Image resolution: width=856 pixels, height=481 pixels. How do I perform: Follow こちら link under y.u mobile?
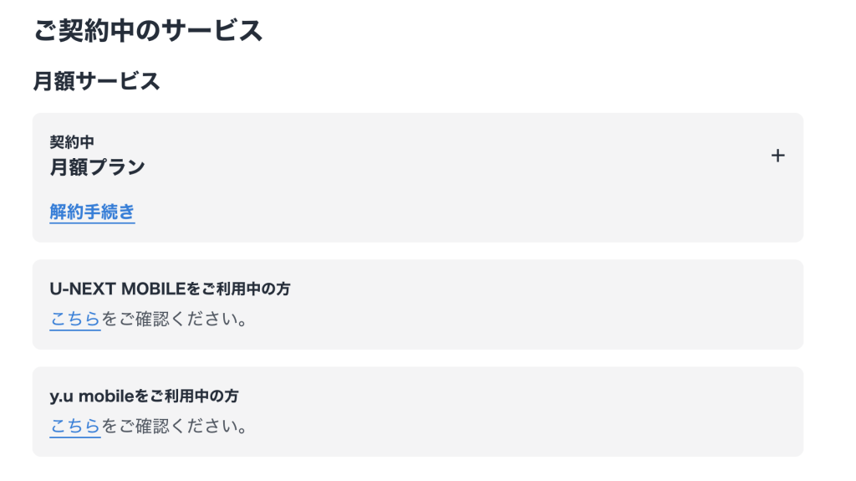click(x=74, y=426)
